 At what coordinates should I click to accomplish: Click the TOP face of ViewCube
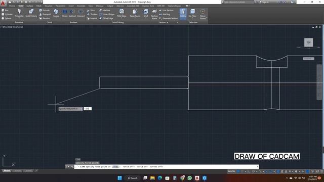pyautogui.click(x=308, y=42)
